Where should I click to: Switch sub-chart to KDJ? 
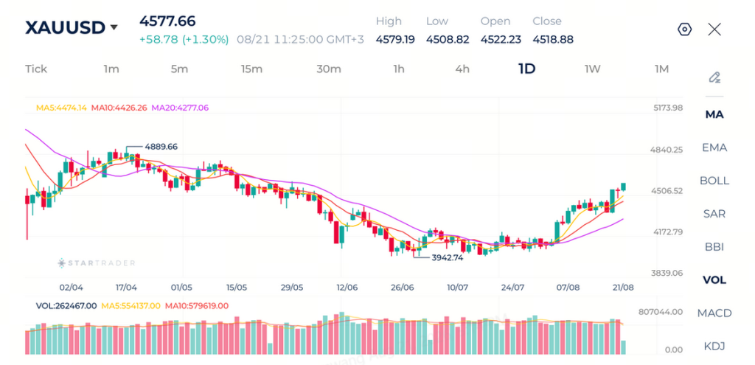(x=714, y=347)
